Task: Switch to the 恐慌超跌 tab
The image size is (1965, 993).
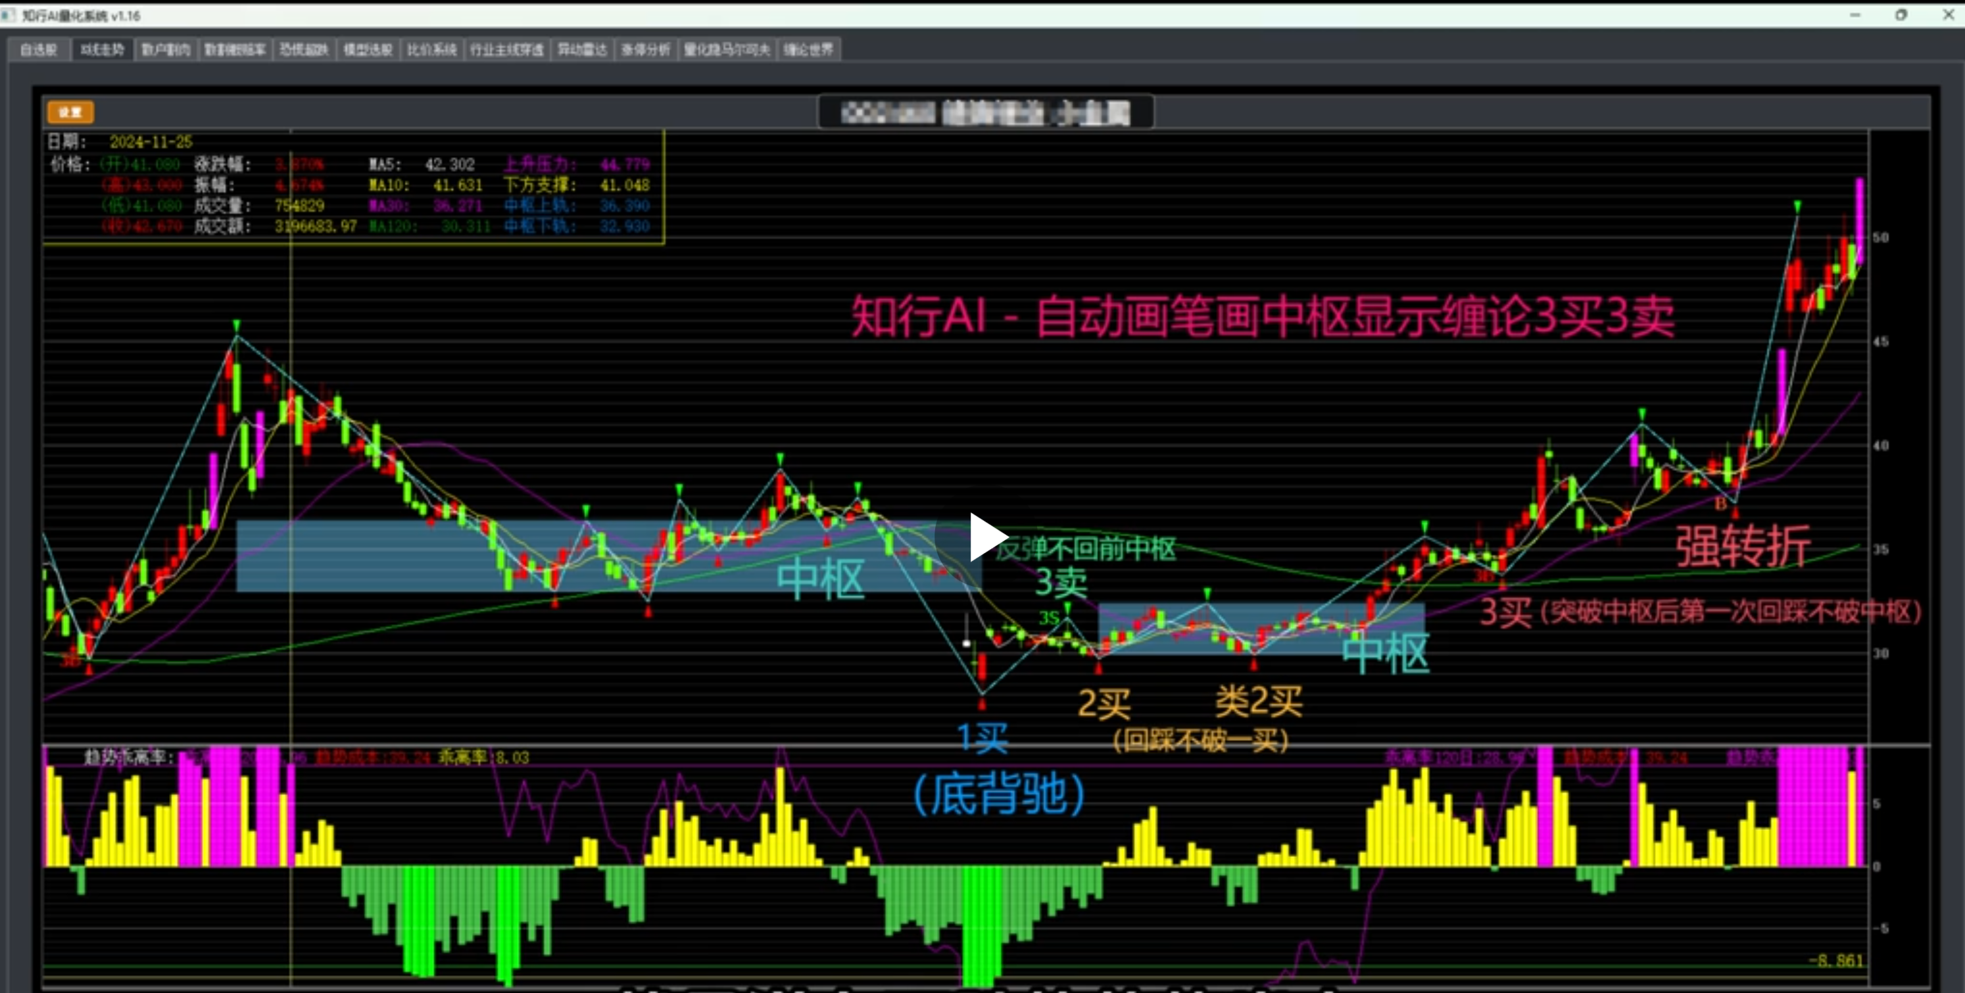Action: click(304, 51)
